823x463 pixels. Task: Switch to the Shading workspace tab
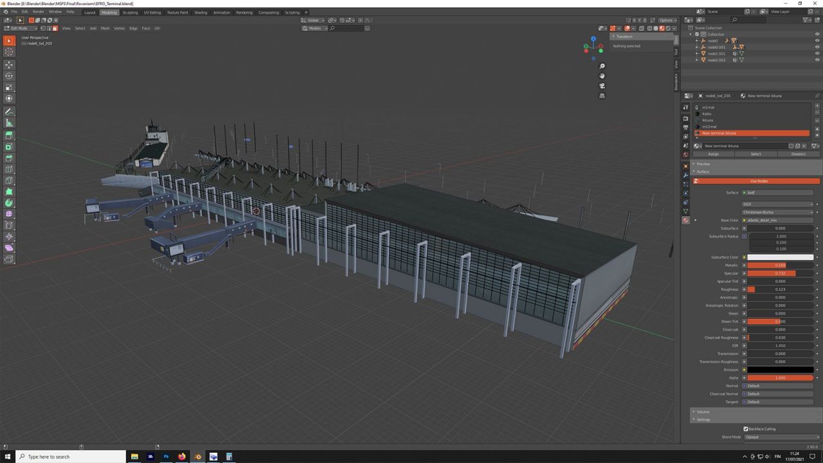pos(201,12)
